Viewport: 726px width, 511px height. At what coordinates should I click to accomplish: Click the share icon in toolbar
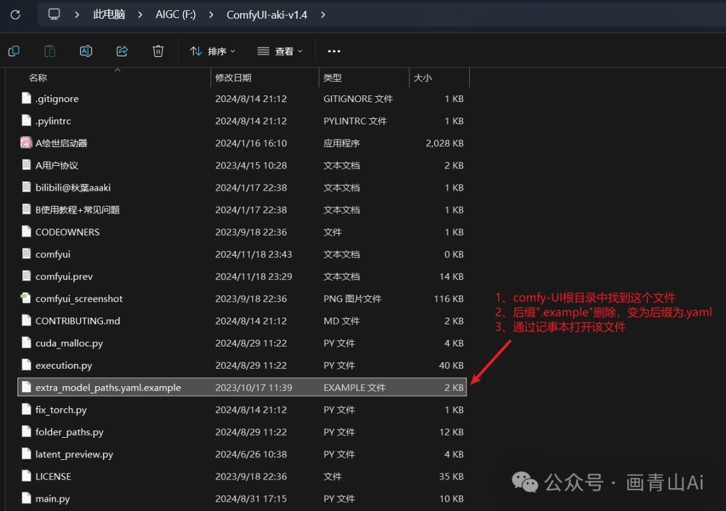coord(122,51)
